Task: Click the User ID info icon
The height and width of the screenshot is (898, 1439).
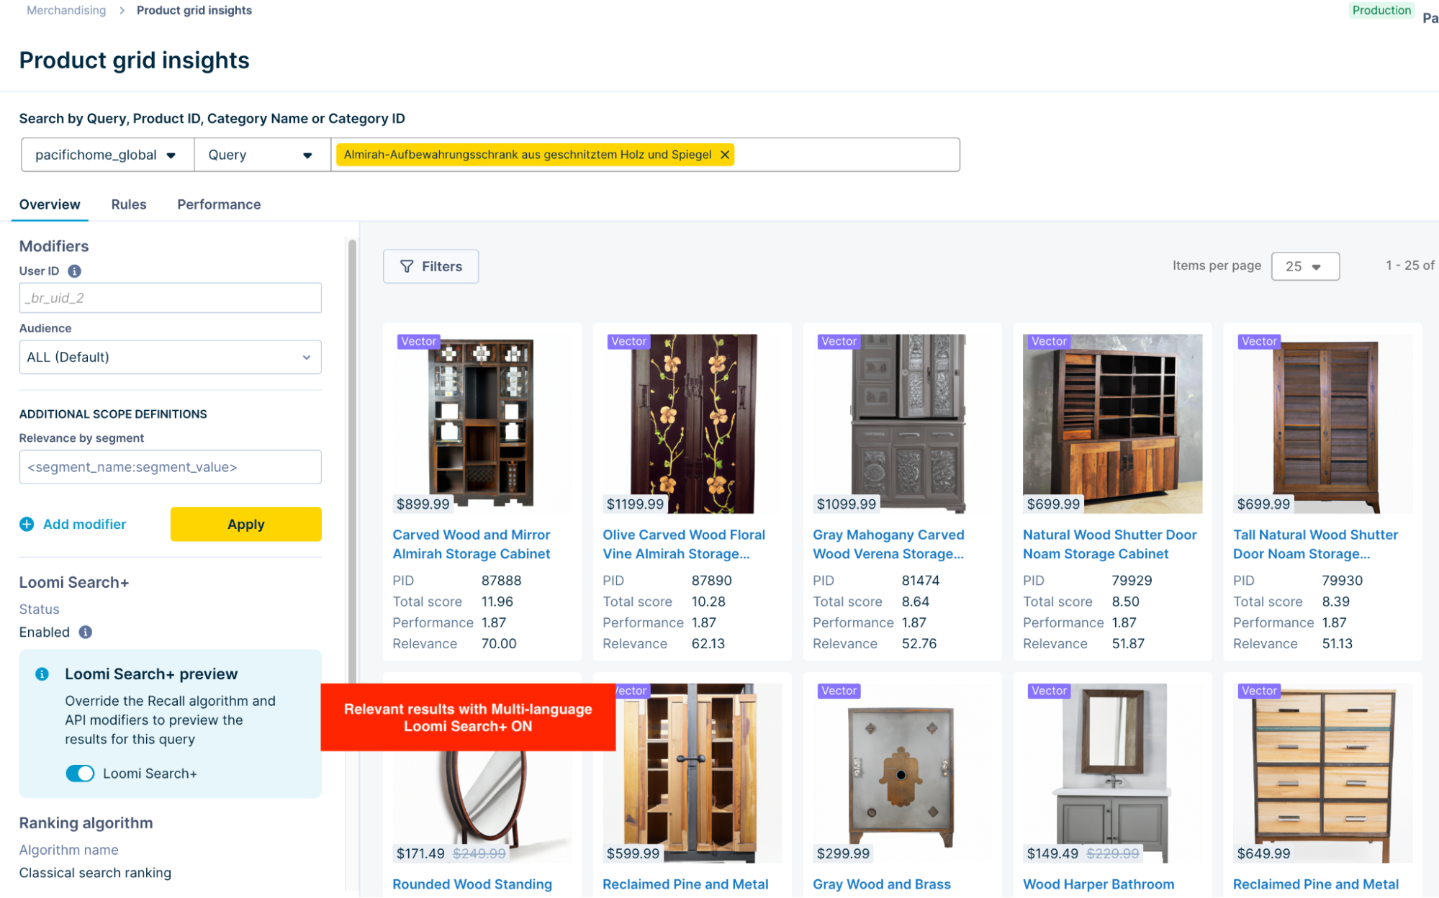Action: pyautogui.click(x=74, y=271)
